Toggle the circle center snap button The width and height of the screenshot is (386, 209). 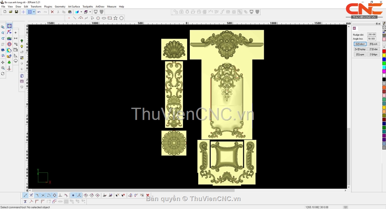point(54,195)
